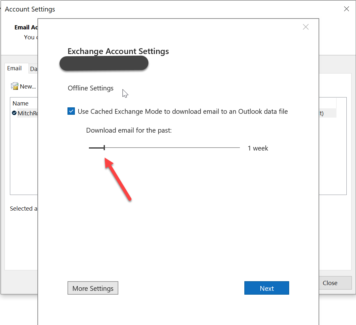
Task: Switch to the Email tab
Action: [x=14, y=68]
